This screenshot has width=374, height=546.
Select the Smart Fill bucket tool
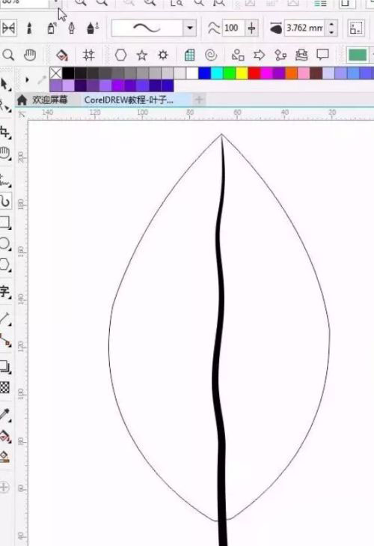click(x=62, y=55)
